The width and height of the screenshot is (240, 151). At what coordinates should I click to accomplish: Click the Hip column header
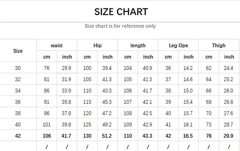(97, 45)
